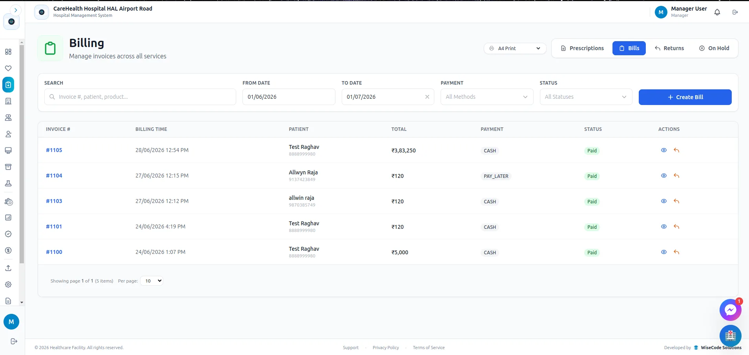
Task: Open the settings gear icon in sidebar
Action: tap(8, 284)
